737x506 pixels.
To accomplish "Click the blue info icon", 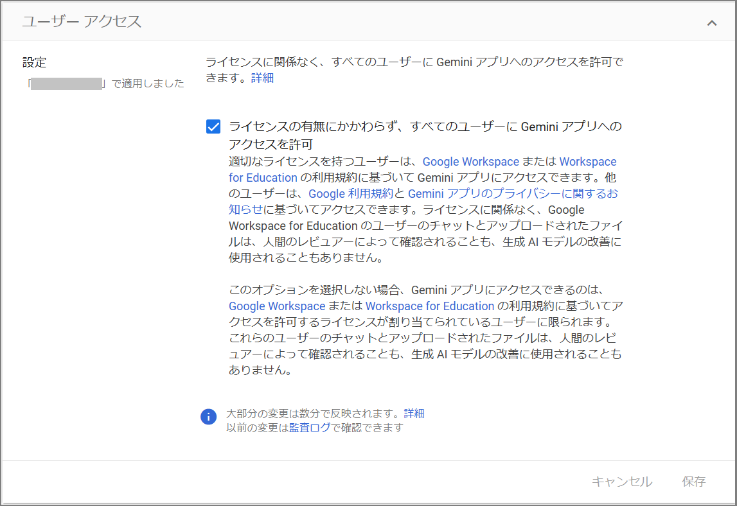I will [208, 417].
